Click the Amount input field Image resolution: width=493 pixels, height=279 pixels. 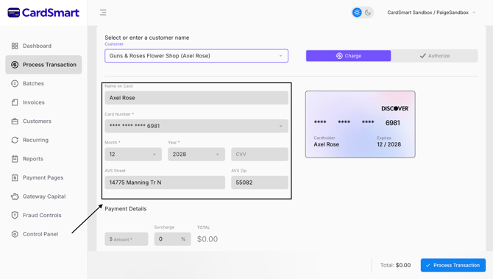(x=126, y=239)
